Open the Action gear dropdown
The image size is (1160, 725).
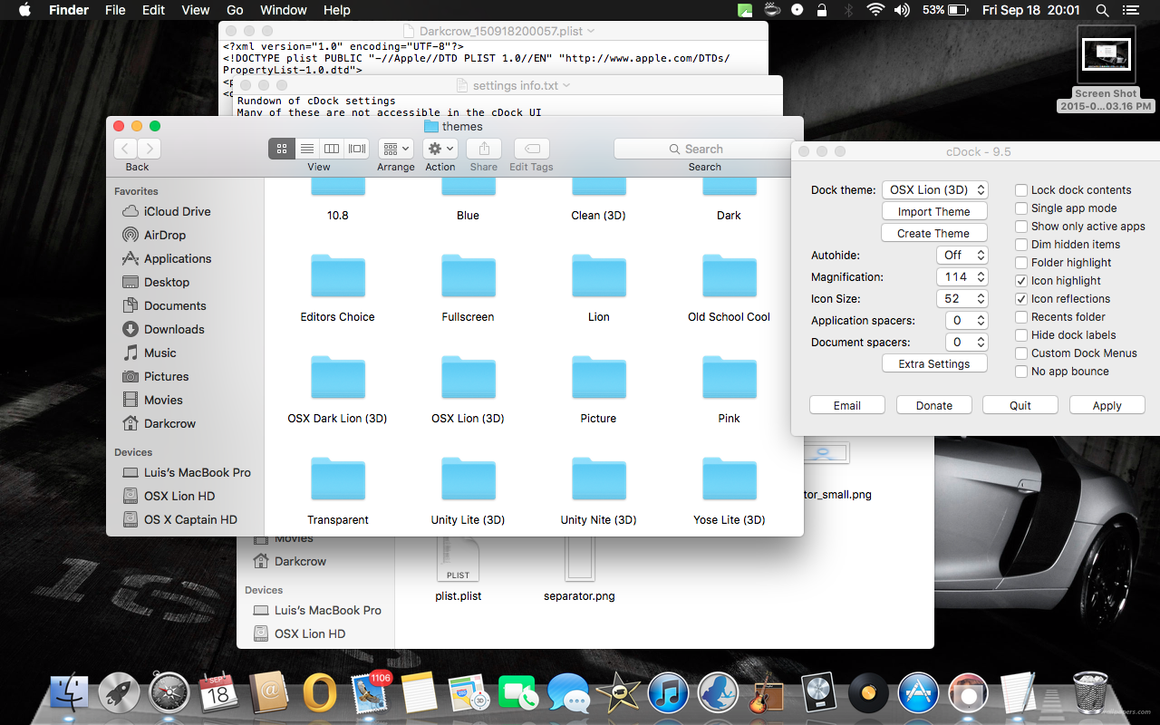(x=440, y=149)
